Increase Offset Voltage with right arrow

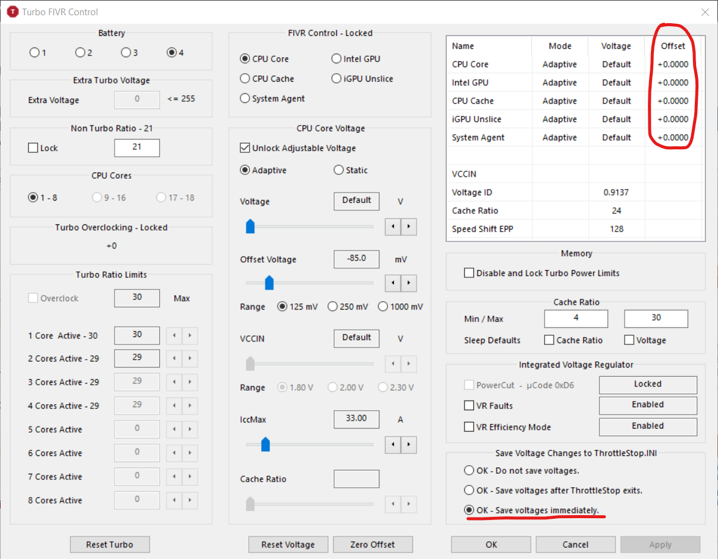click(x=408, y=283)
